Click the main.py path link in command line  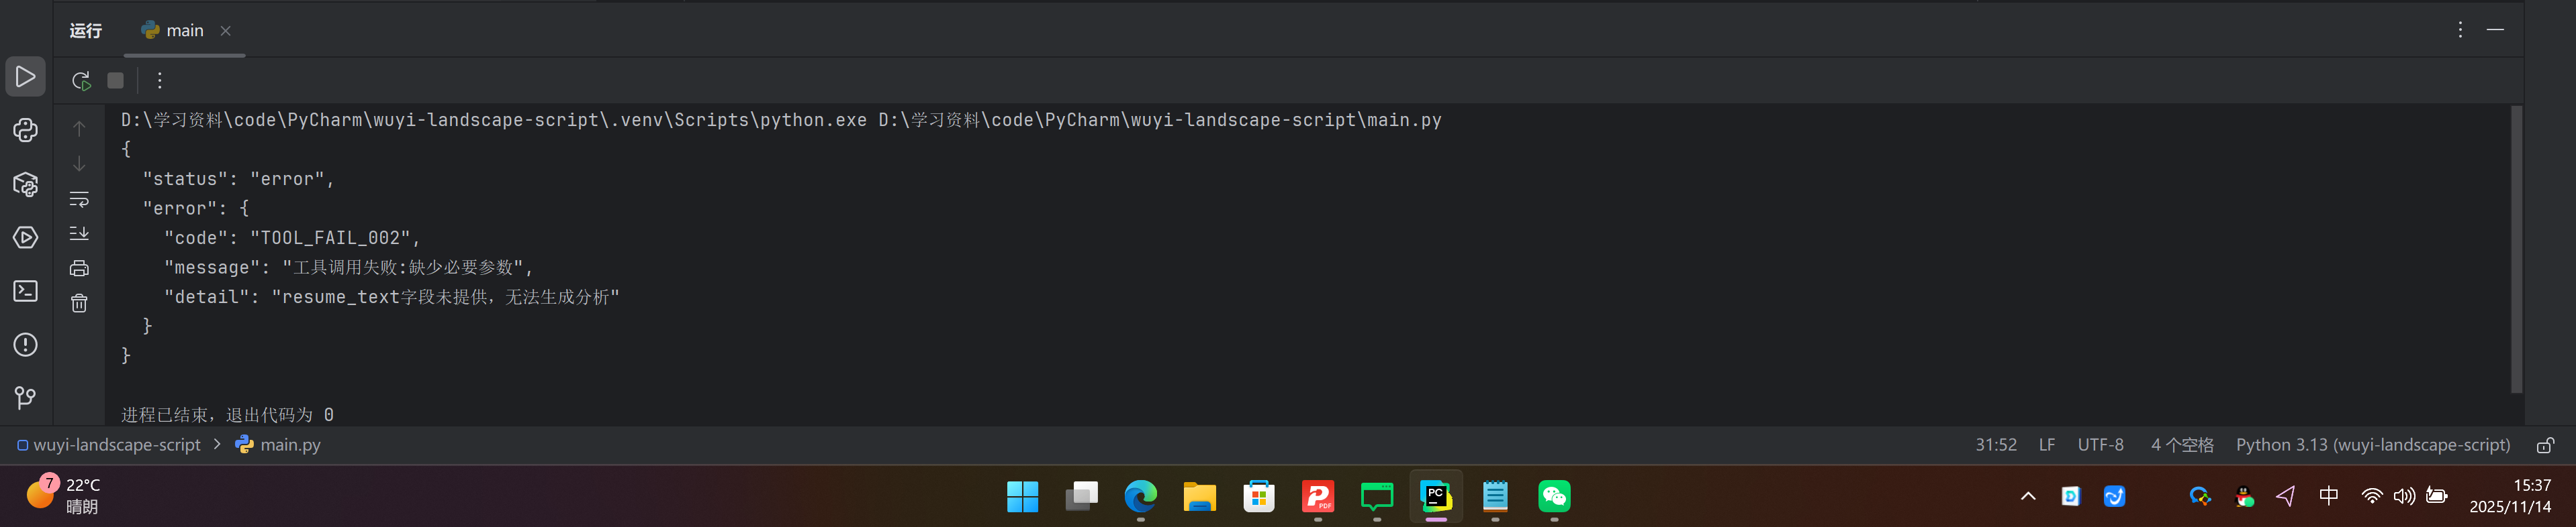coord(1160,120)
